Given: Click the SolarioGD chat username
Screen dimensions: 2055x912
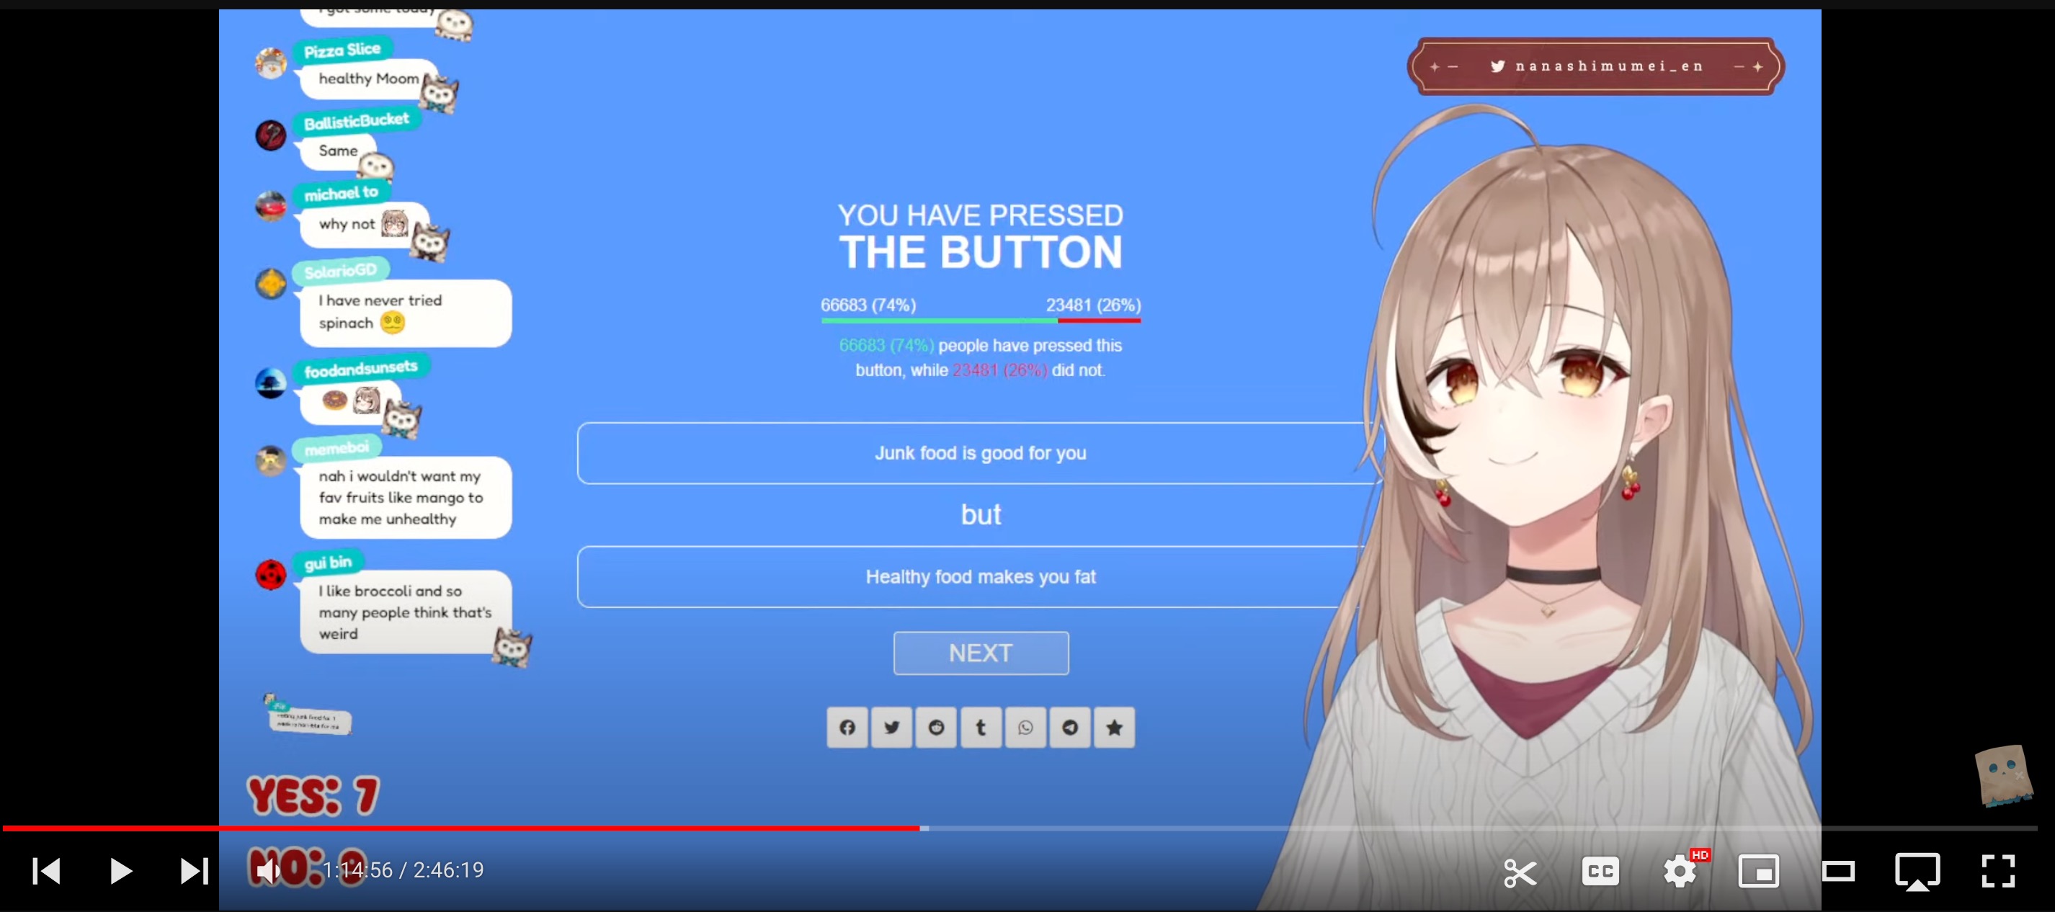Looking at the screenshot, I should point(340,270).
